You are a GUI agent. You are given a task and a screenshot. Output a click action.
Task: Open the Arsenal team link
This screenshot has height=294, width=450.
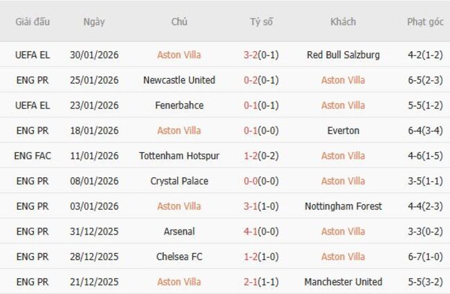179,232
